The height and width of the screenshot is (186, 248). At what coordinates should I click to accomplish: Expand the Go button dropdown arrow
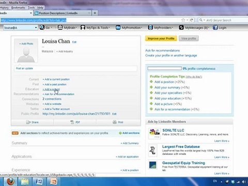point(52,27)
